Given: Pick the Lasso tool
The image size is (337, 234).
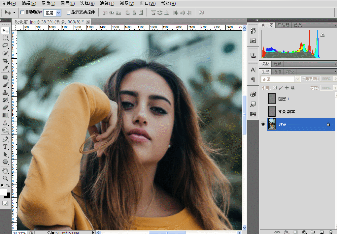Looking at the screenshot, I should (5, 45).
